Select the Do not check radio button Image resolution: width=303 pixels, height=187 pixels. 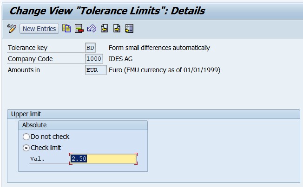click(26, 137)
